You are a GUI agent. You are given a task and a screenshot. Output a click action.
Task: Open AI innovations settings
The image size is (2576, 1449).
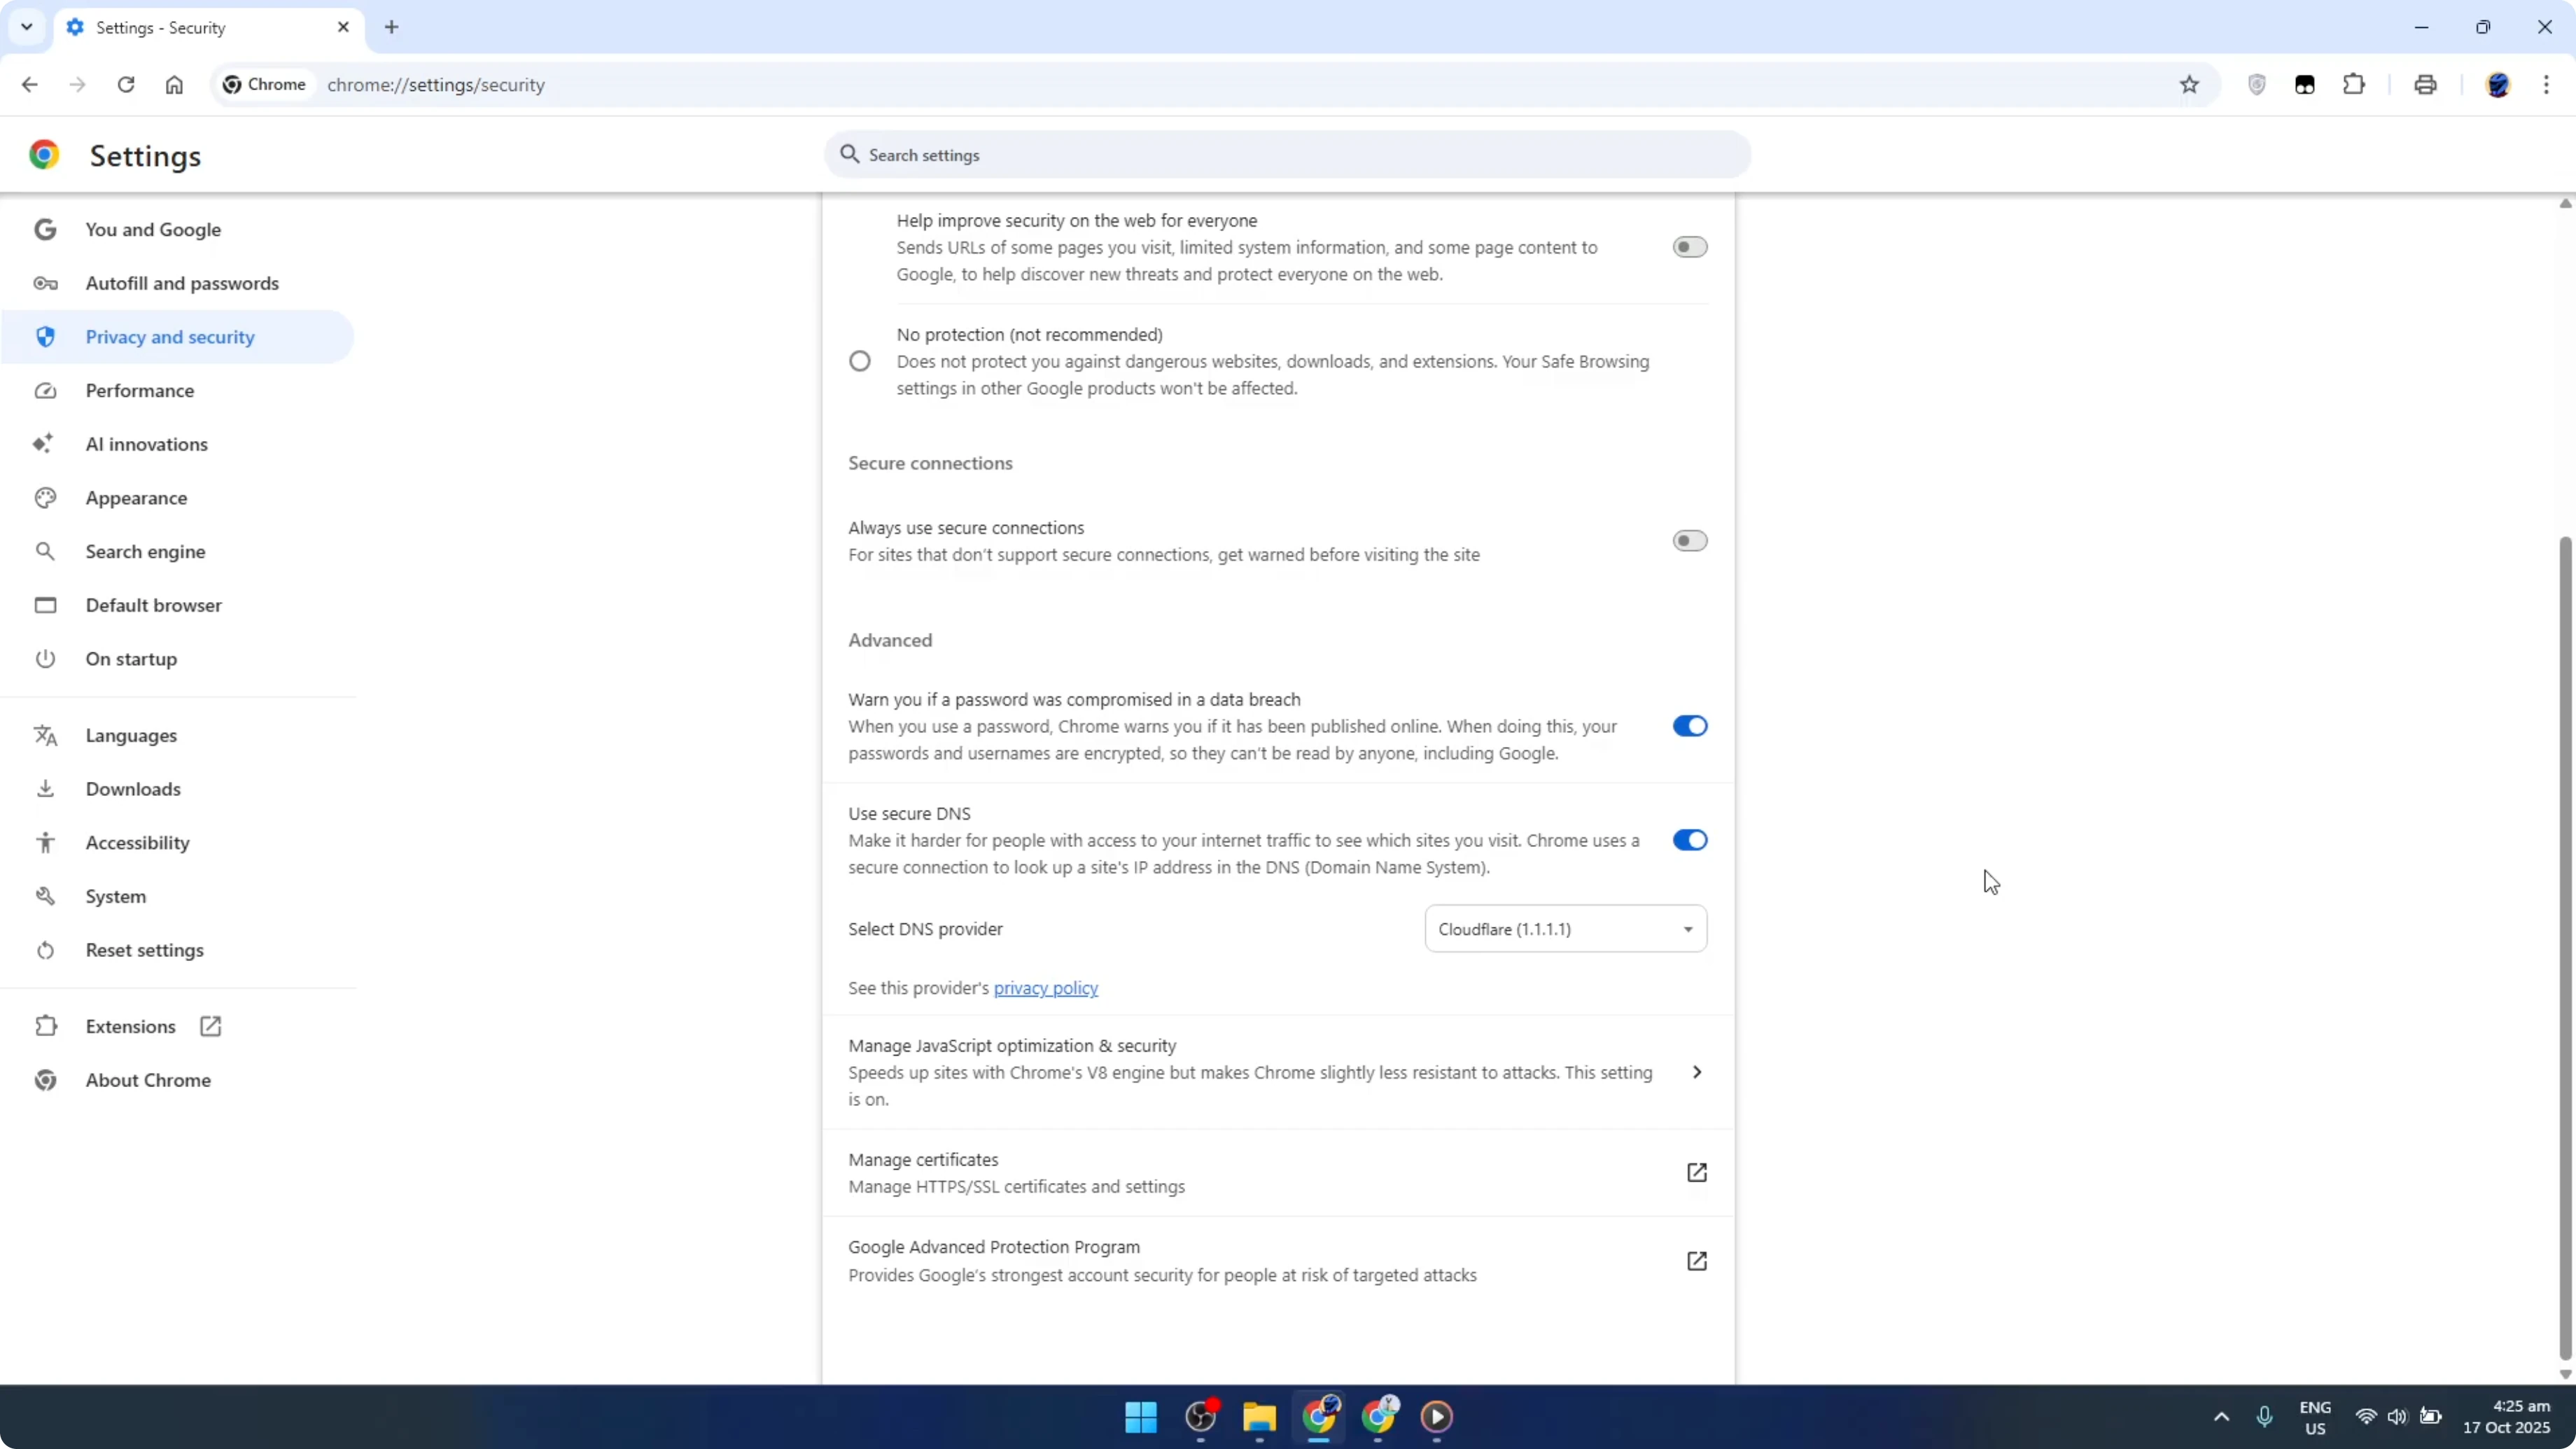pos(146,444)
